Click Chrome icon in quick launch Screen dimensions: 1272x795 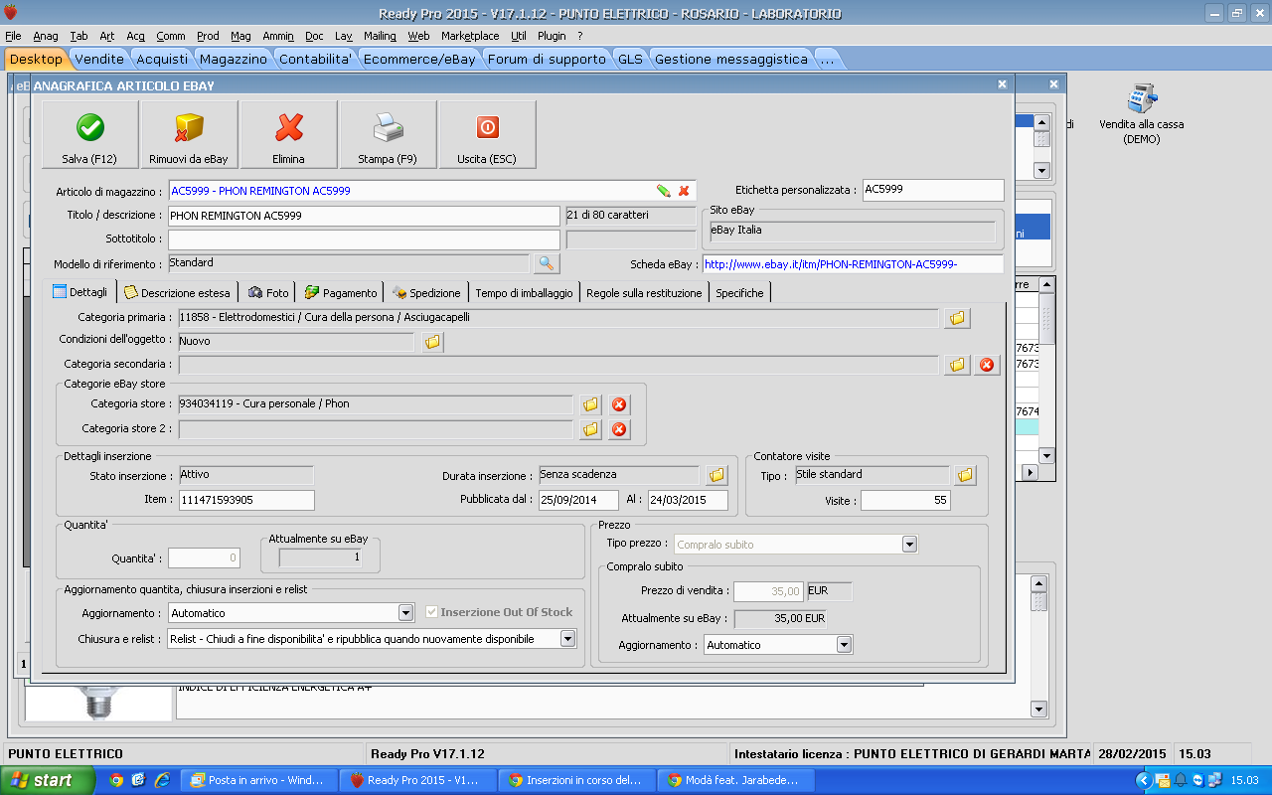click(116, 780)
